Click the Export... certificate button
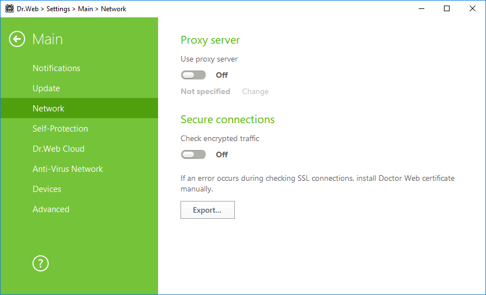 207,210
